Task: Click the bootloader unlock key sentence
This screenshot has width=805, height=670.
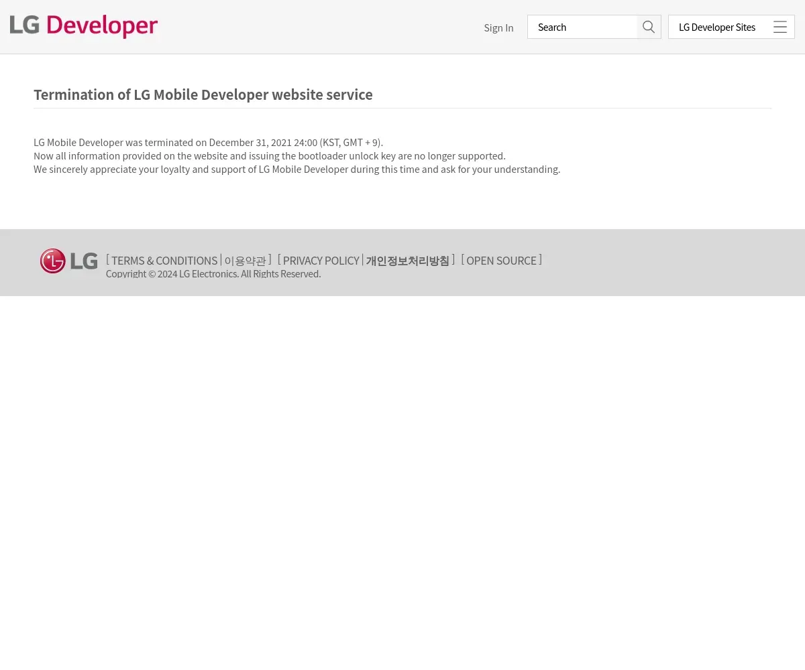Action: click(x=270, y=156)
